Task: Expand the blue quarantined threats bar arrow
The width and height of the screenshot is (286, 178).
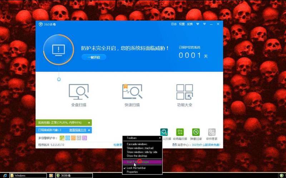Action: tap(89, 130)
